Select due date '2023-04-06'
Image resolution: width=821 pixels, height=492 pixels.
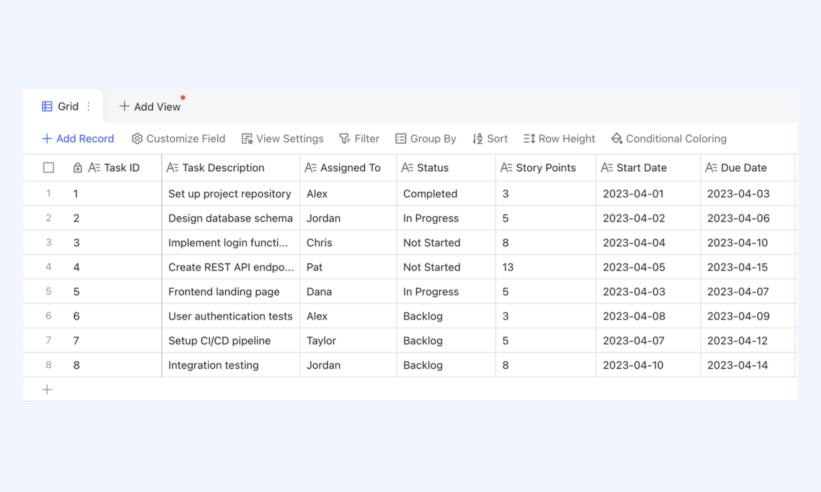coord(748,218)
